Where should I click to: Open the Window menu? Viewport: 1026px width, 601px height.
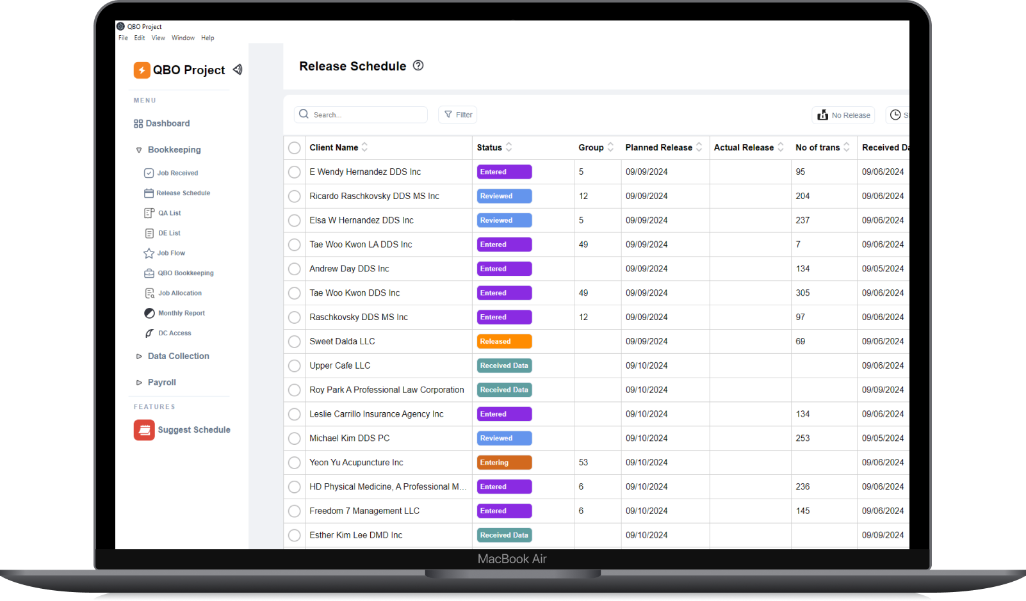[x=183, y=38]
